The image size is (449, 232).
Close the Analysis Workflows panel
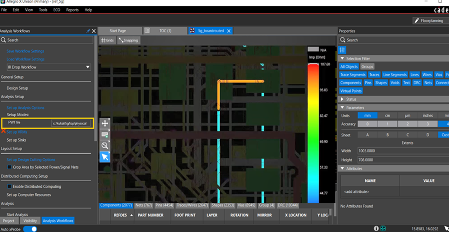(x=93, y=31)
